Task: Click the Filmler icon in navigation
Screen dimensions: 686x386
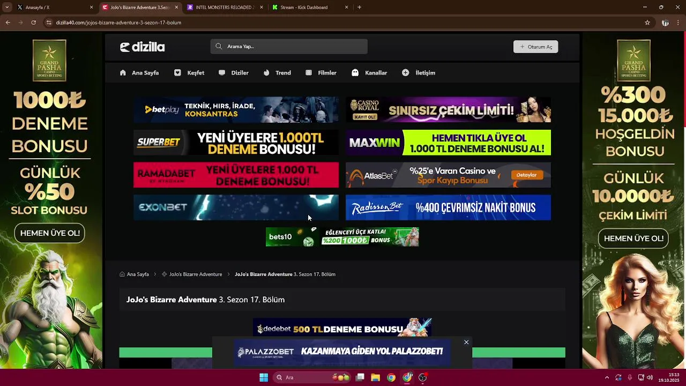Action: point(309,73)
